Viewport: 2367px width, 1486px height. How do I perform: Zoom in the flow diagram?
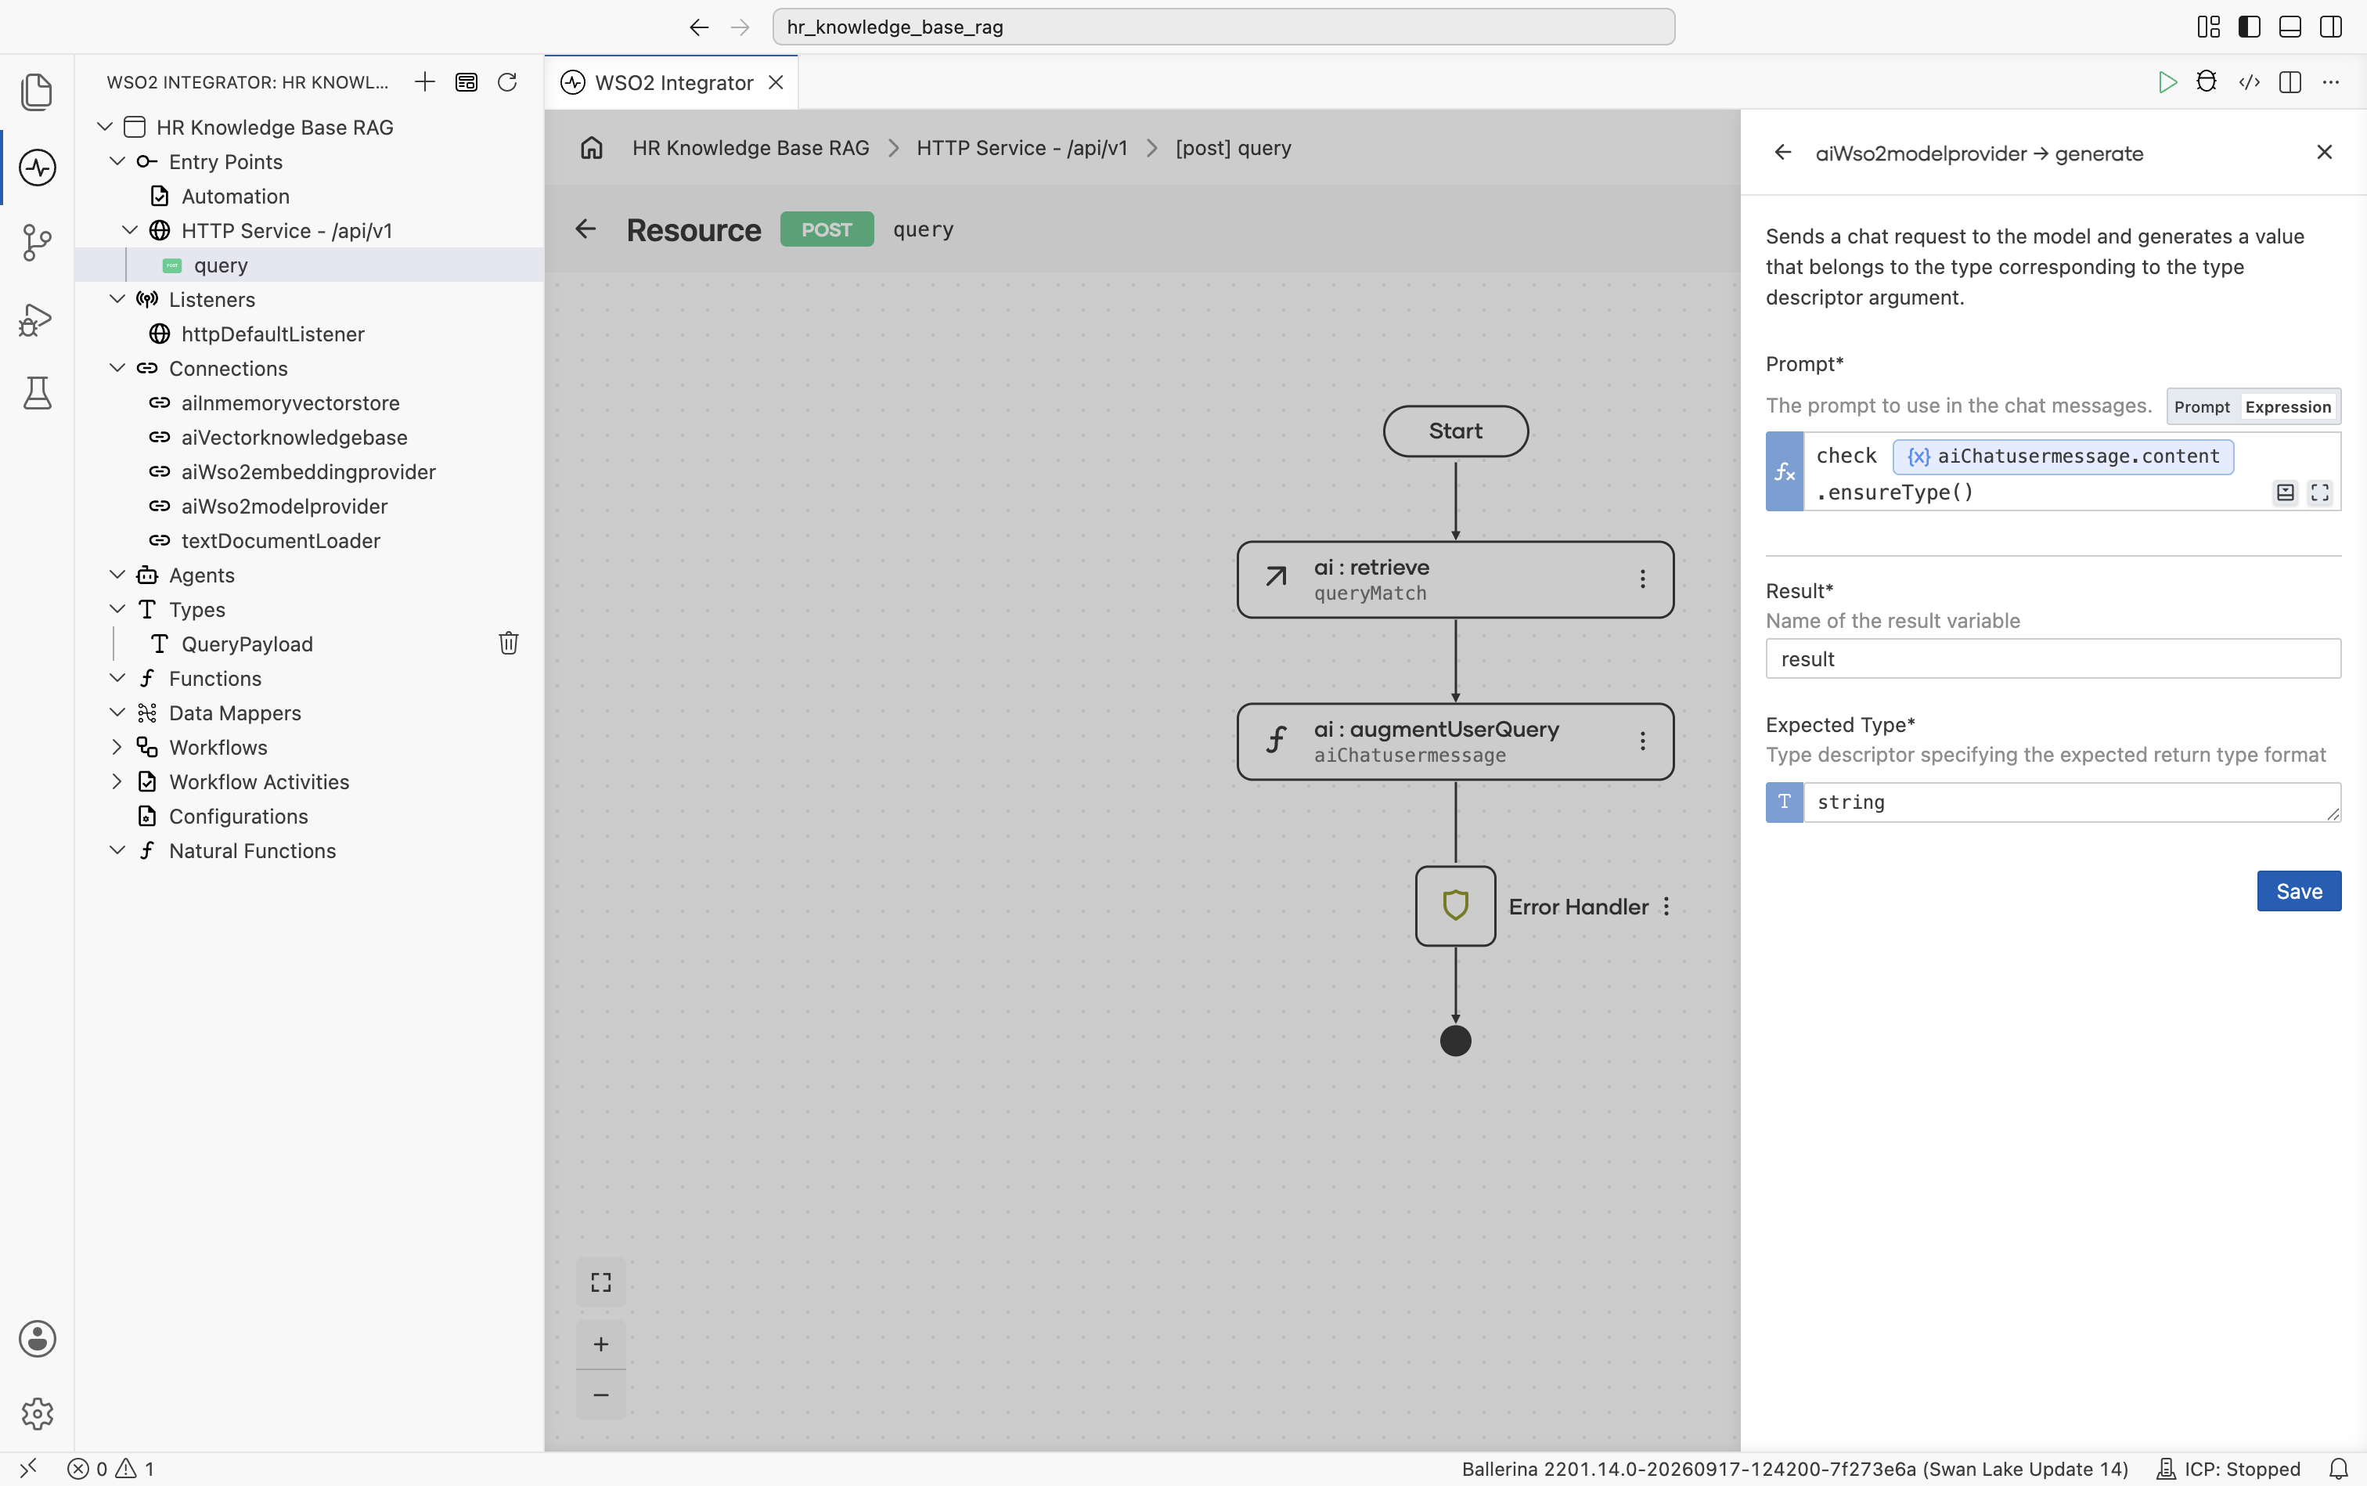[600, 1344]
